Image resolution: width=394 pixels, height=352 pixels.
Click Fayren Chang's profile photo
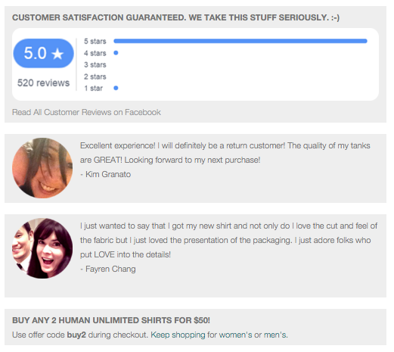click(42, 248)
